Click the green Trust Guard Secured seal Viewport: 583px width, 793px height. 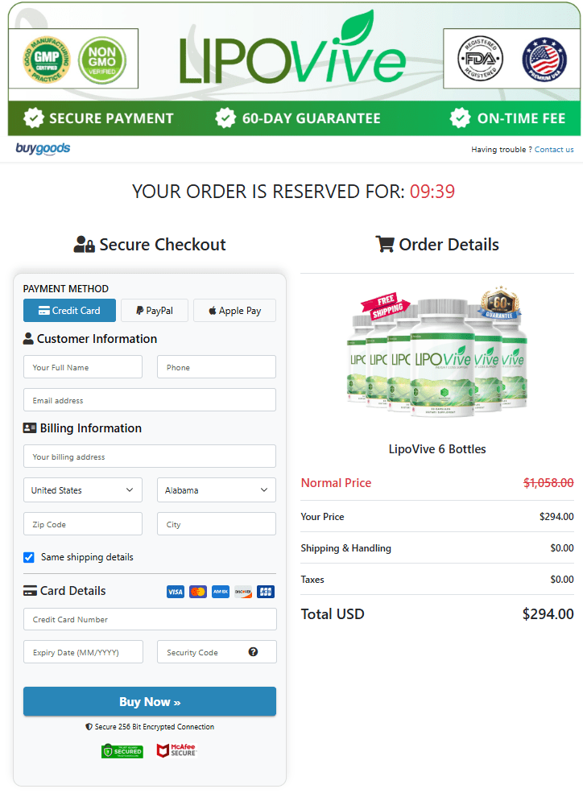(122, 750)
